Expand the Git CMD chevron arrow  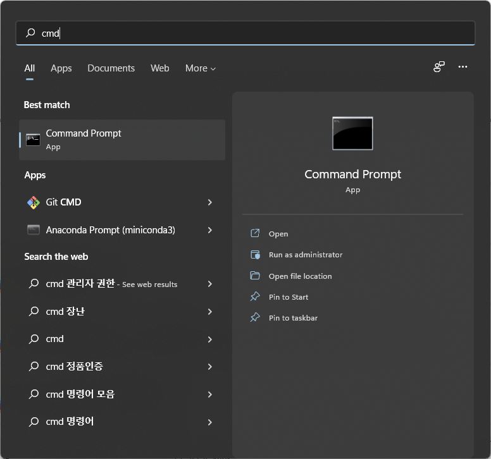coord(210,202)
